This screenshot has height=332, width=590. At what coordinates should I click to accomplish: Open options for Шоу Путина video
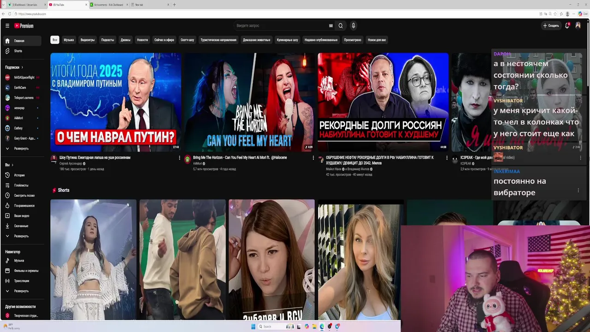tap(179, 158)
